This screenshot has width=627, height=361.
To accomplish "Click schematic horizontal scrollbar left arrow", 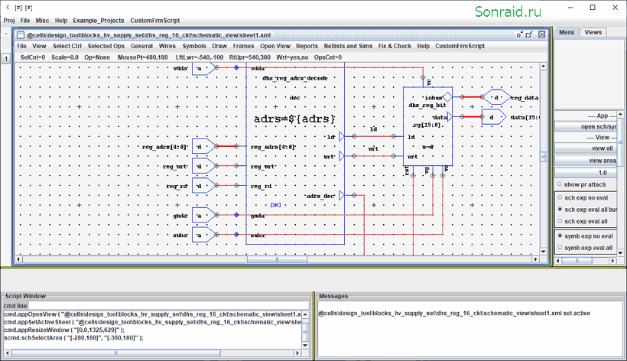I will click(18, 259).
